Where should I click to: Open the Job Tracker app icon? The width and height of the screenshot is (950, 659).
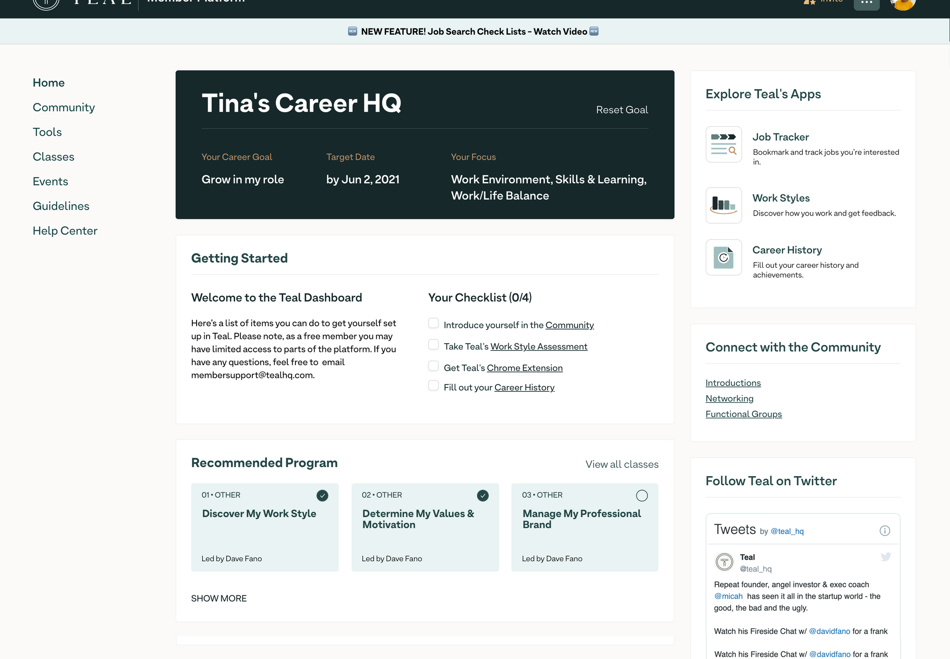[x=723, y=144]
